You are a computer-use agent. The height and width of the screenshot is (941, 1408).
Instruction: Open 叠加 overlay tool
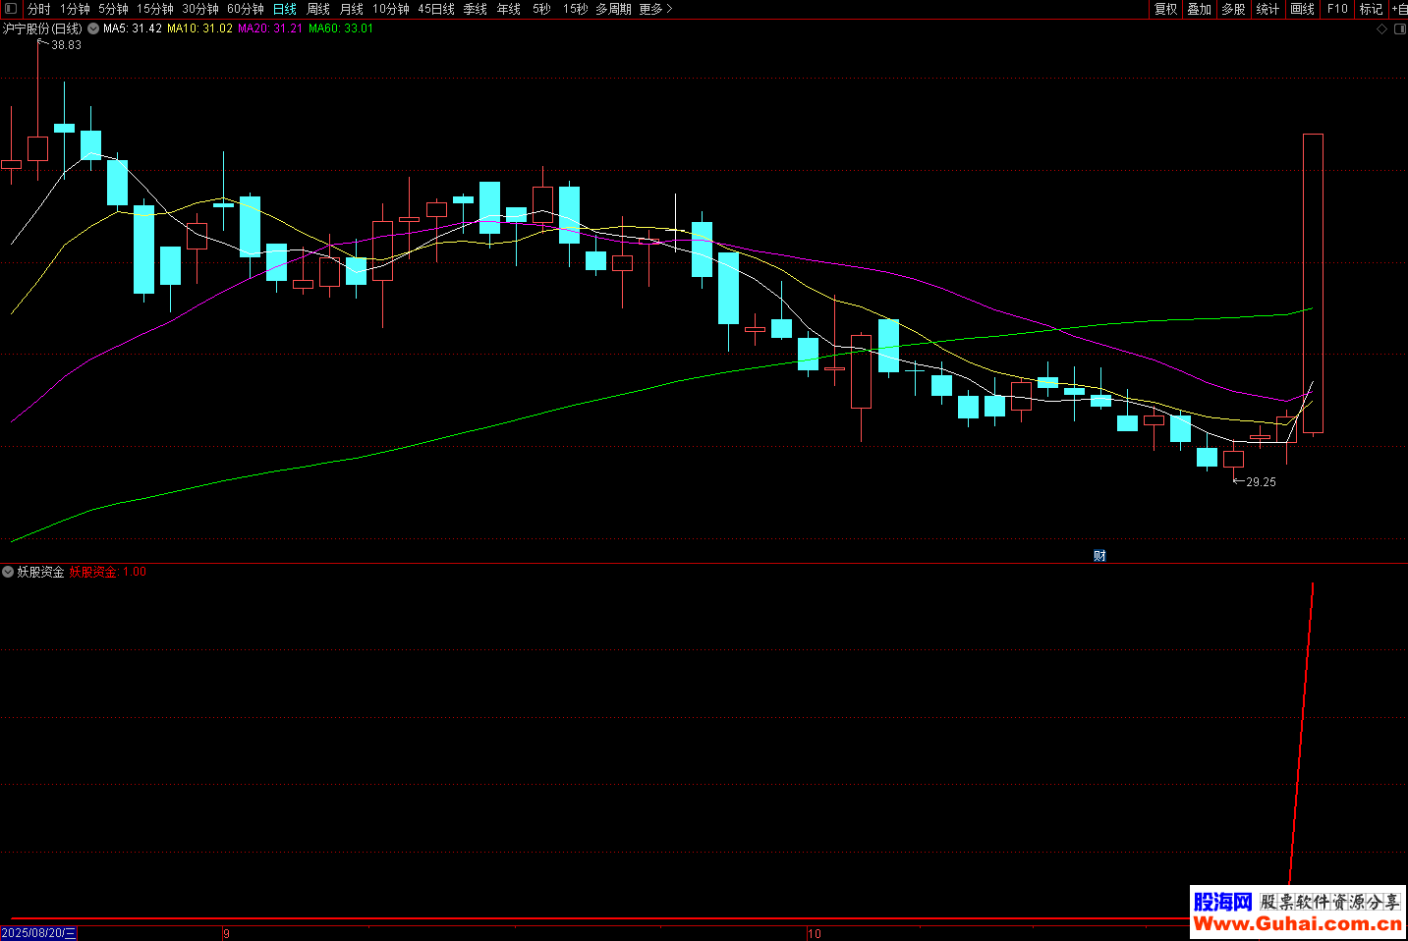pyautogui.click(x=1199, y=9)
